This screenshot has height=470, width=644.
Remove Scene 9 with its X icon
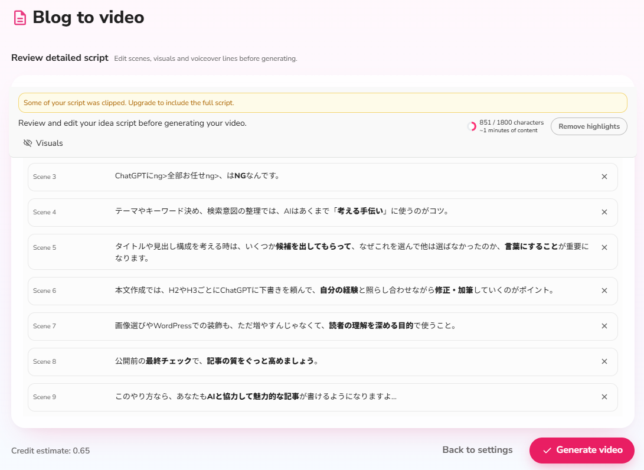click(x=604, y=397)
